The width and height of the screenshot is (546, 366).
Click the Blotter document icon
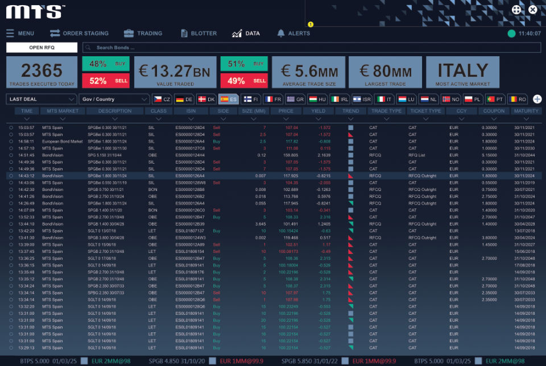[x=184, y=34]
